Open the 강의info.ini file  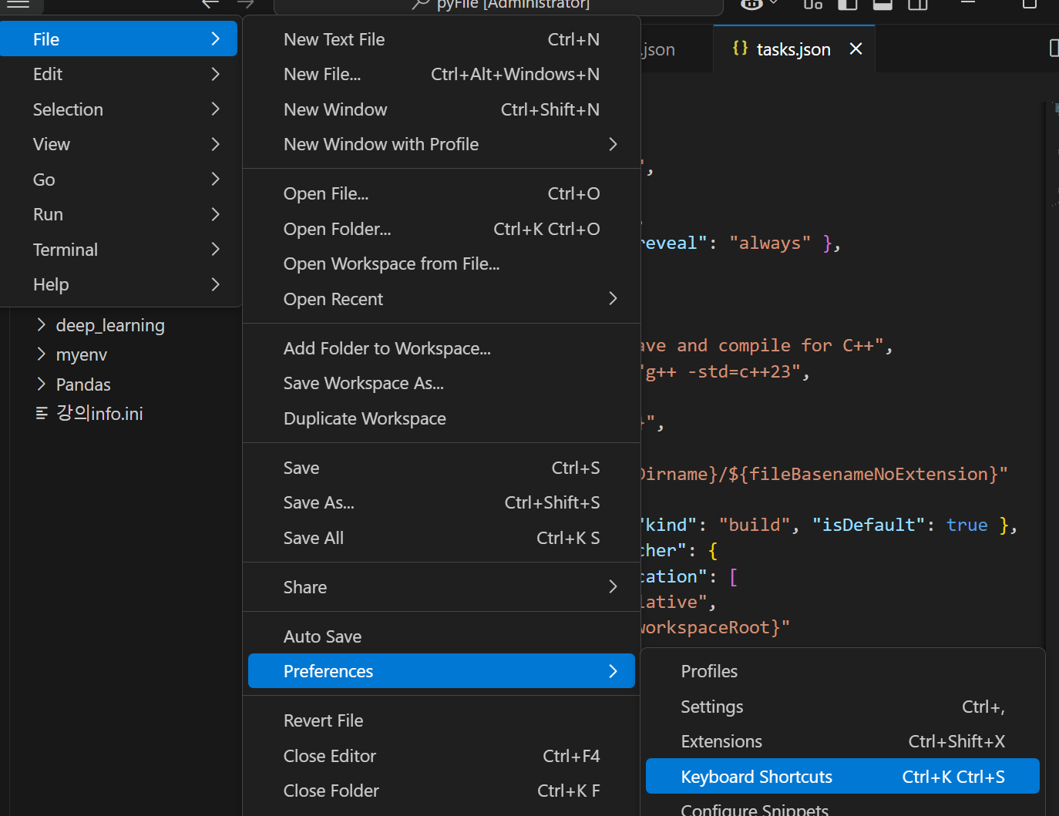point(99,414)
